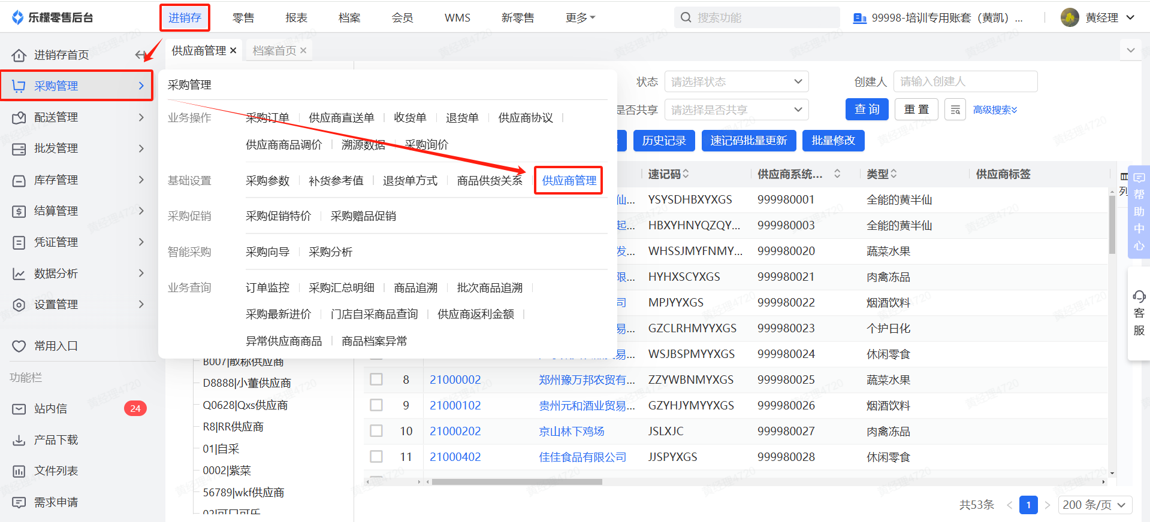Click the 配送管理 box icon
This screenshot has width=1150, height=522.
click(19, 117)
